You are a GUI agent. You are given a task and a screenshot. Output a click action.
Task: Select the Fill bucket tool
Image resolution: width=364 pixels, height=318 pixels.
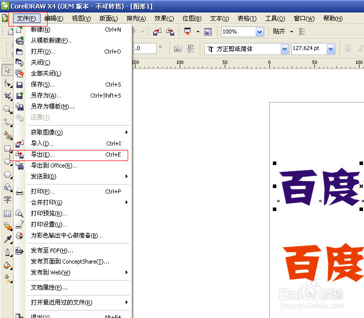pos(8,265)
